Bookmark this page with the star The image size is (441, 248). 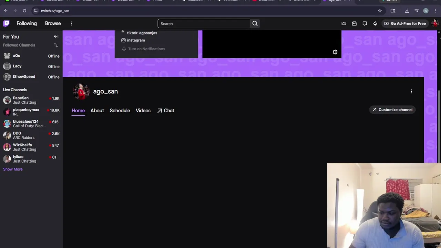380,11
